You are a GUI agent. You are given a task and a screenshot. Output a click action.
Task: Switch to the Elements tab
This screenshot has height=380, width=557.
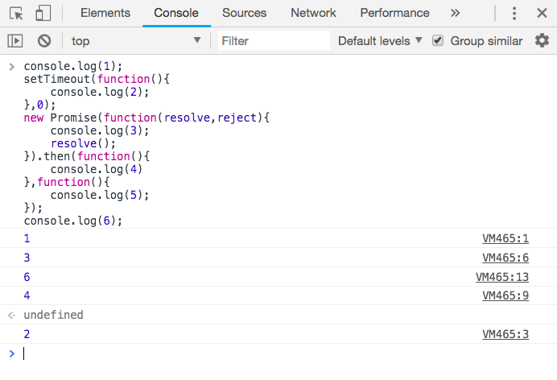pos(105,13)
